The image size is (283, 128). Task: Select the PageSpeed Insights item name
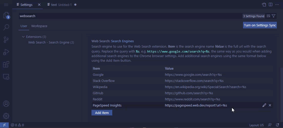tap(107, 105)
